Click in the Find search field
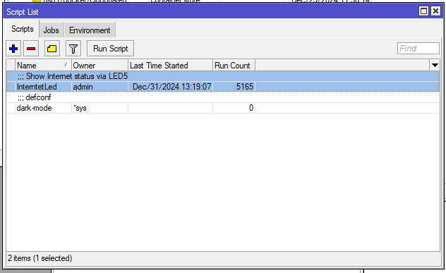 pos(418,49)
